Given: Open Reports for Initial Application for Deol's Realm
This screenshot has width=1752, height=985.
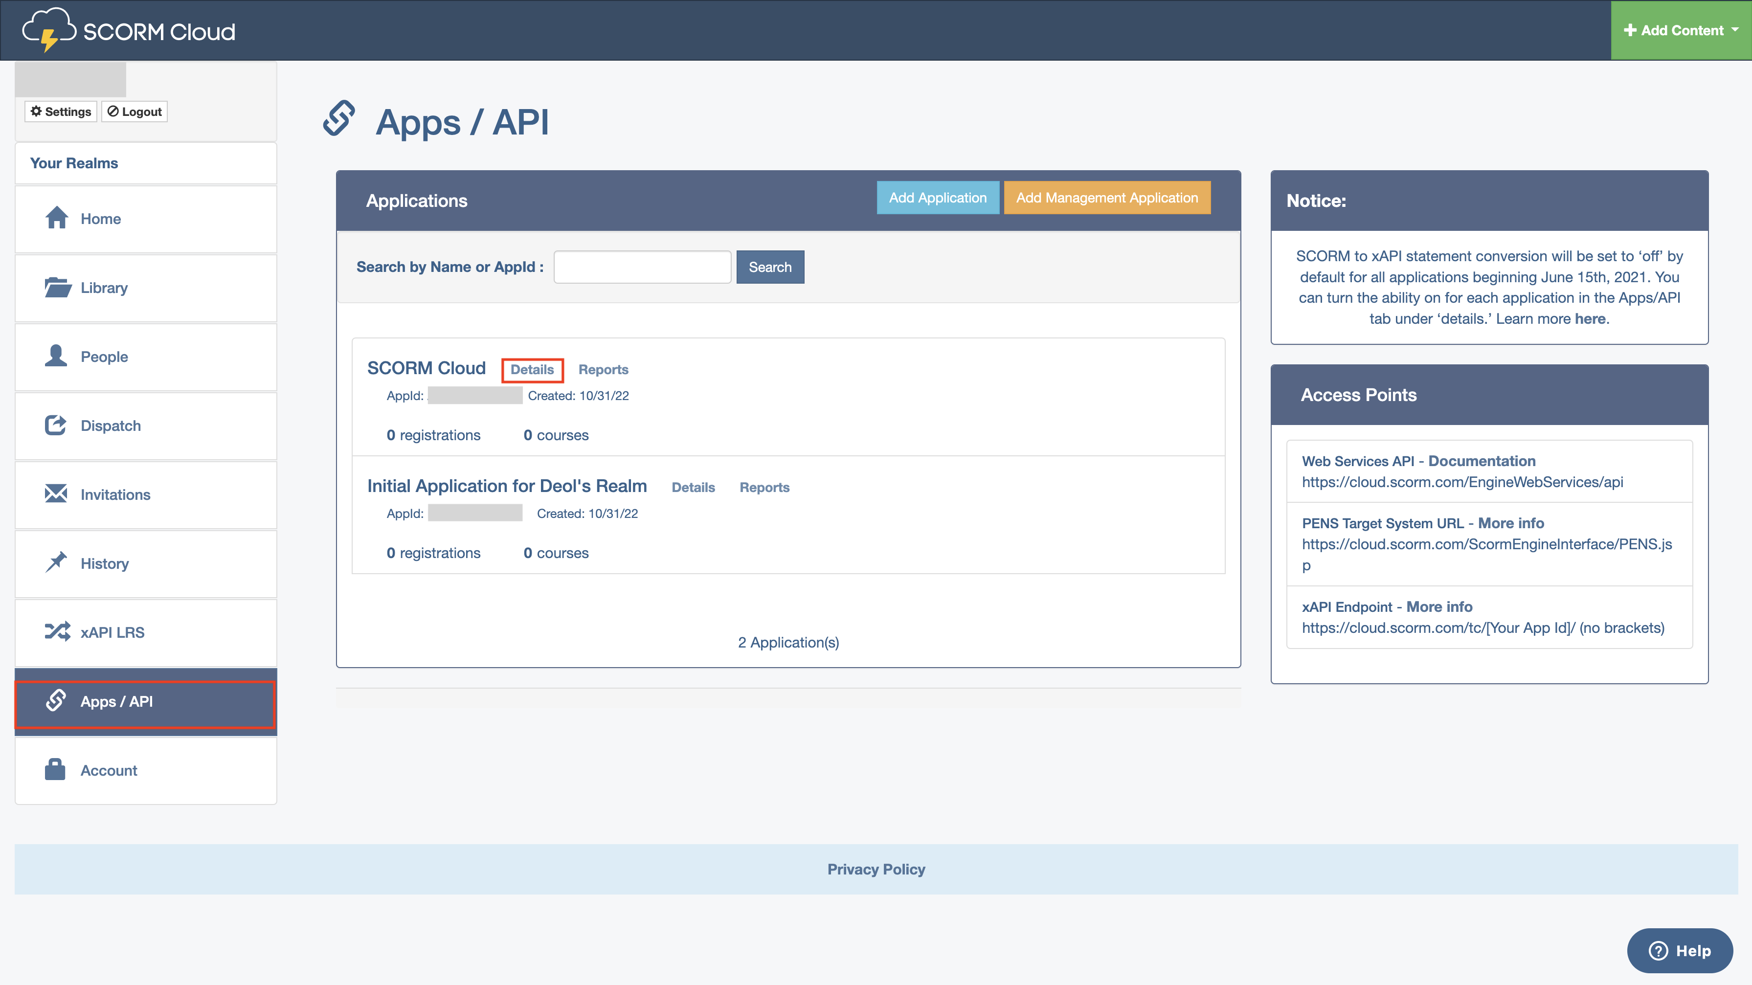Looking at the screenshot, I should coord(764,487).
